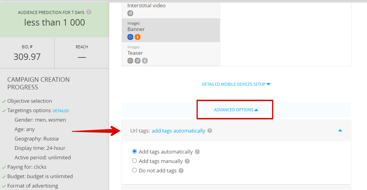The height and width of the screenshot is (190, 367).
Task: Open help for Add tags manually
Action: (x=187, y=161)
